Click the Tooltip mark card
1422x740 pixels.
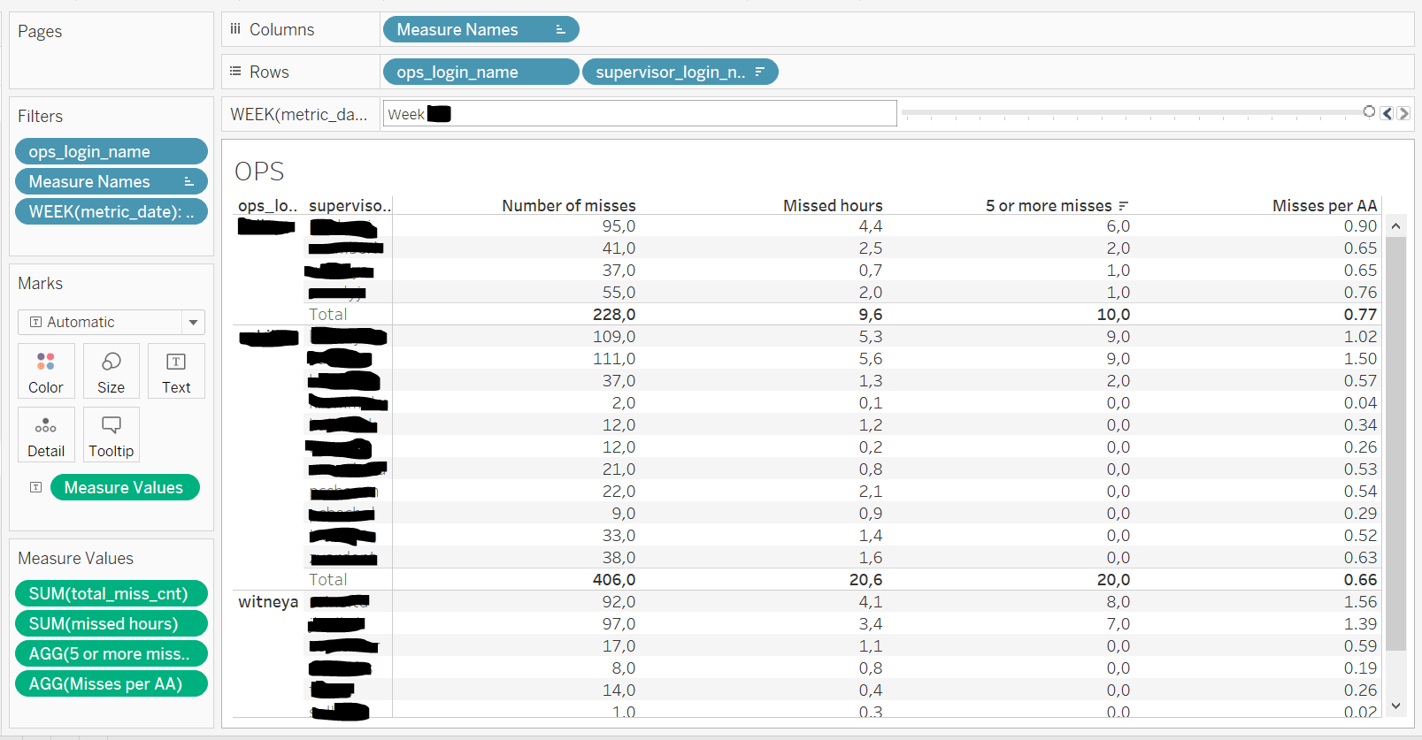[111, 434]
